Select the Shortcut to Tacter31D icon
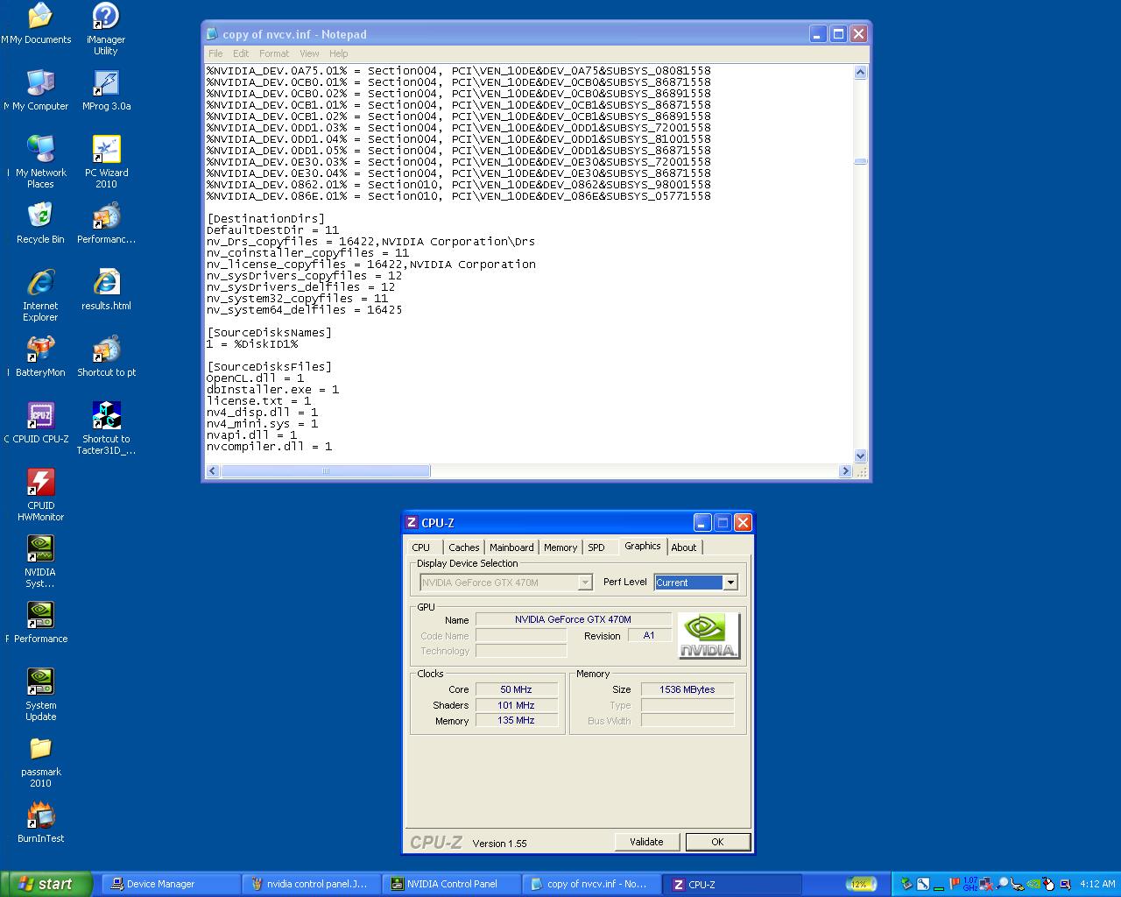This screenshot has width=1121, height=897. tap(106, 428)
